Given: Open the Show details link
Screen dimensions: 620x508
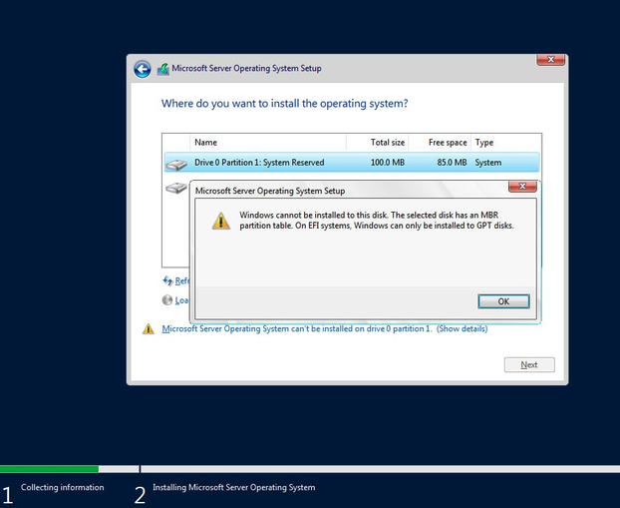Looking at the screenshot, I should pos(462,328).
